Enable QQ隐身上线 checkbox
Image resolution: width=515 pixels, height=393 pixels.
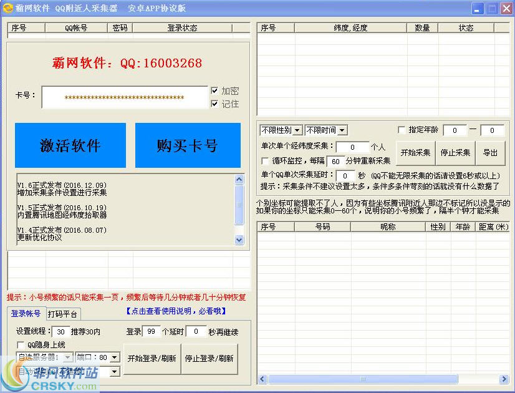tap(21, 345)
